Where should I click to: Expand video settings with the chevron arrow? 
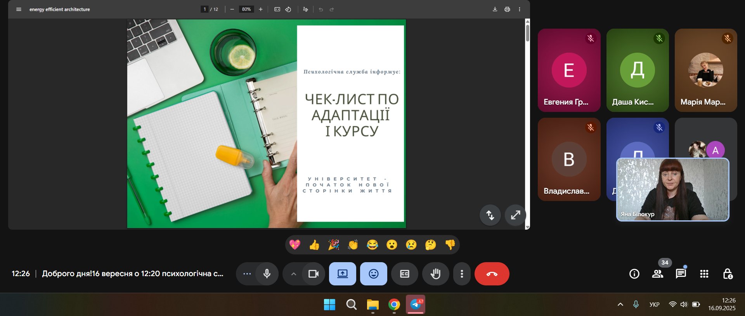click(294, 274)
